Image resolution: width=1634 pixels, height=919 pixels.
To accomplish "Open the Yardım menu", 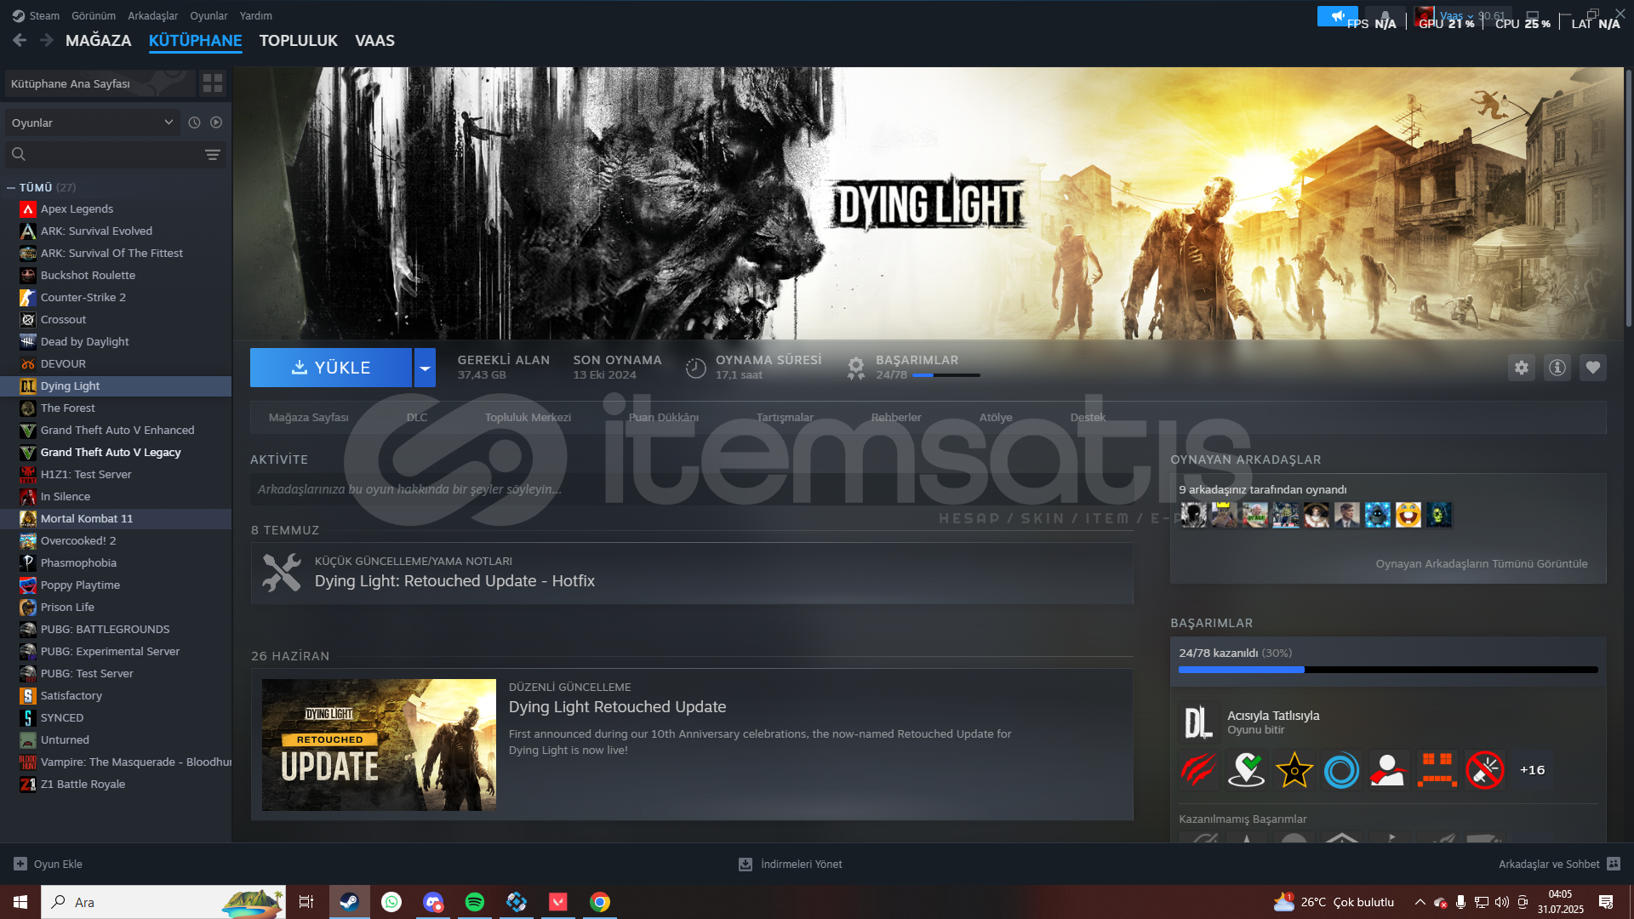I will click(256, 15).
